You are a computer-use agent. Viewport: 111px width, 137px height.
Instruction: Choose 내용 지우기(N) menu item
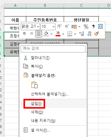click(53, 121)
